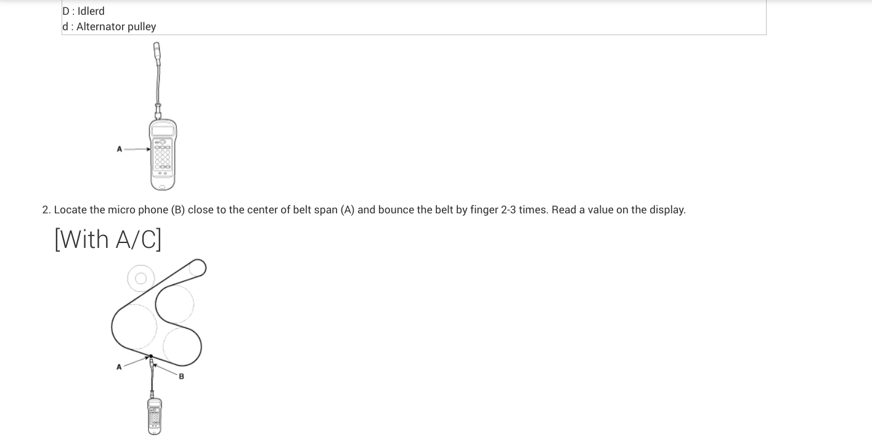Click the "A" label in the belt diagram
The image size is (872, 444).
(119, 368)
